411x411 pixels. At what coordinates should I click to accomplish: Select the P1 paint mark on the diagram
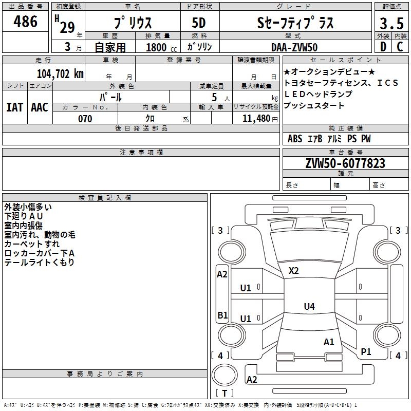coord(366,352)
